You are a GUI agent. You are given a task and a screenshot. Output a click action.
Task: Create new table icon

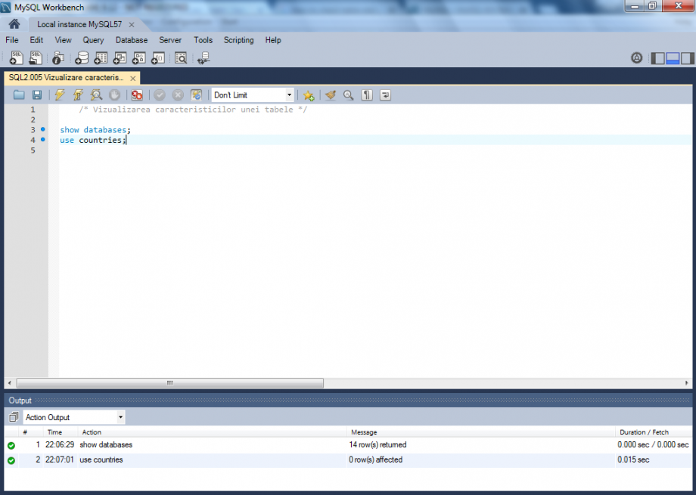(x=101, y=57)
